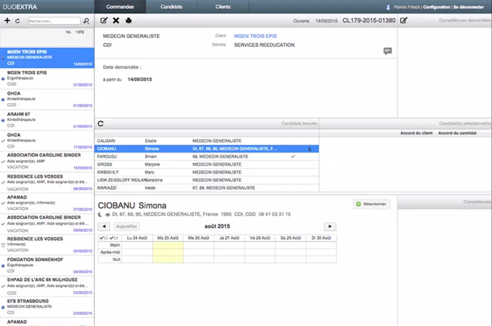Reload the found candidates list
The width and height of the screenshot is (492, 326).
pyautogui.click(x=101, y=124)
